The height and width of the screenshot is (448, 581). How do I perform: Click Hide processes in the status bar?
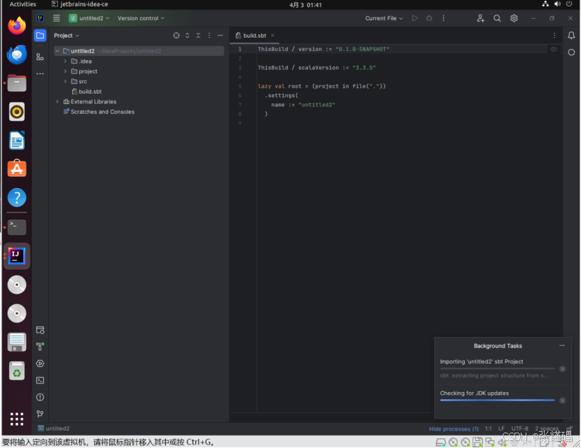(x=454, y=428)
